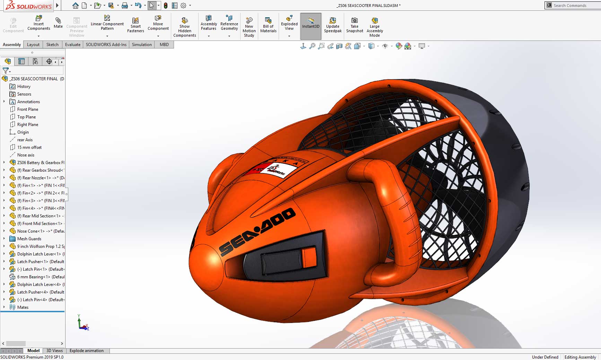
Task: Open the Bill of Materials tool
Action: click(268, 24)
